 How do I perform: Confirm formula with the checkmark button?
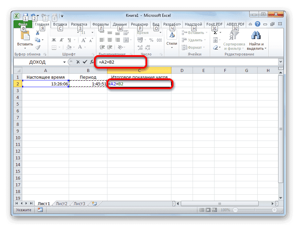(84, 62)
